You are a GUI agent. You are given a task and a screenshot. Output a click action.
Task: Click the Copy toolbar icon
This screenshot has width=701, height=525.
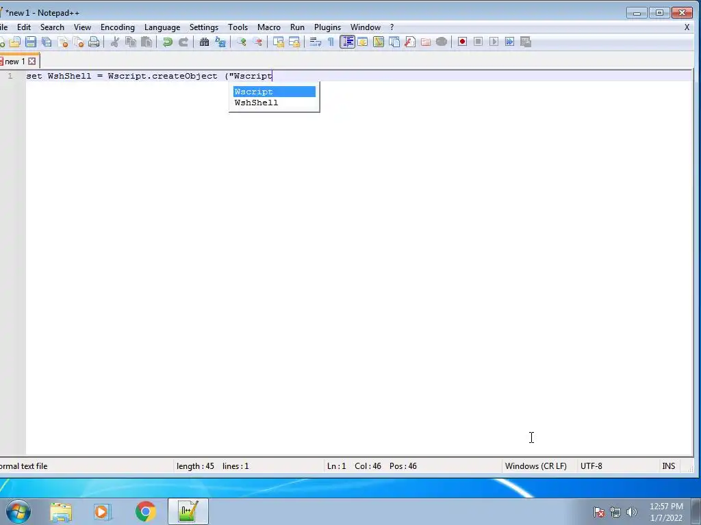click(131, 42)
